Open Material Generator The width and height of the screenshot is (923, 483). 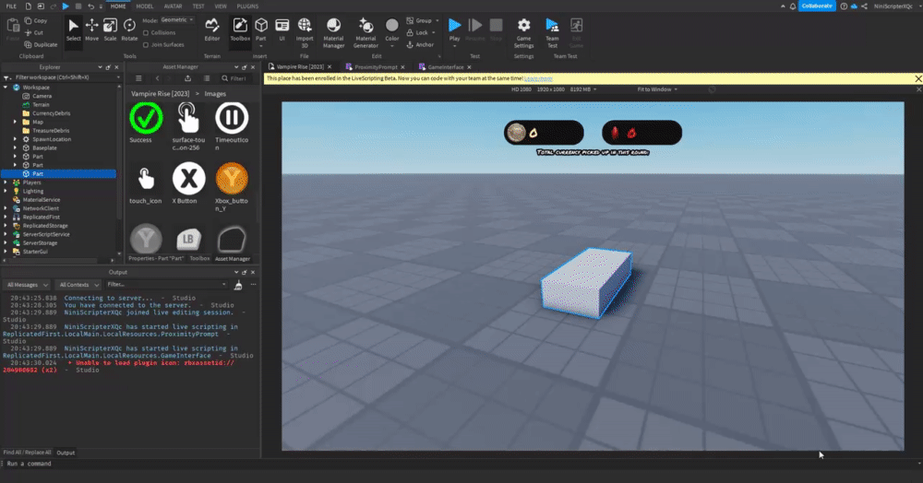tap(366, 32)
